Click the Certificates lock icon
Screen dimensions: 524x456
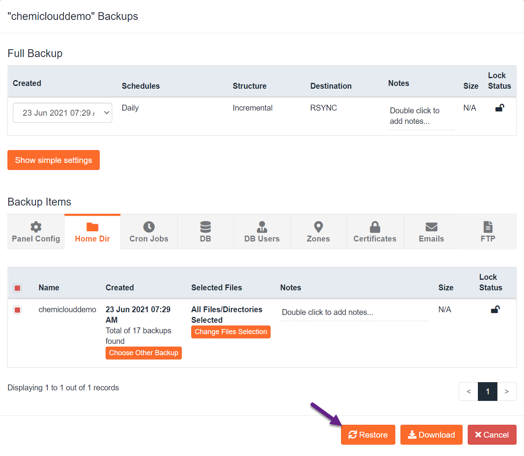[375, 227]
